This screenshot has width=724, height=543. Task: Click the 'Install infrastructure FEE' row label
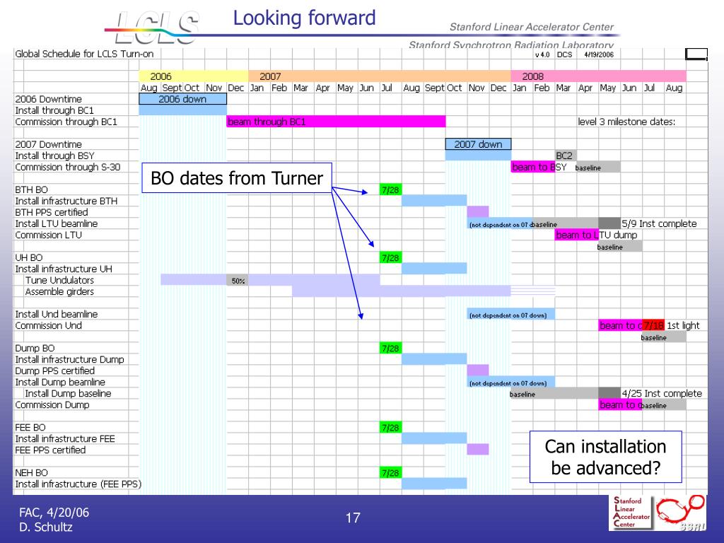coord(65,438)
